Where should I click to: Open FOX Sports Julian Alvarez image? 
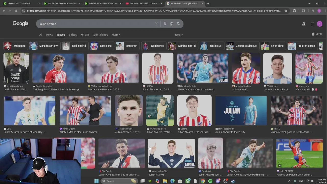click(x=278, y=68)
